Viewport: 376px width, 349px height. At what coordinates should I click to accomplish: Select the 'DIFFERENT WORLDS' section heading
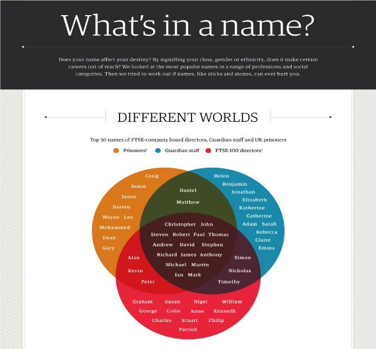188,117
